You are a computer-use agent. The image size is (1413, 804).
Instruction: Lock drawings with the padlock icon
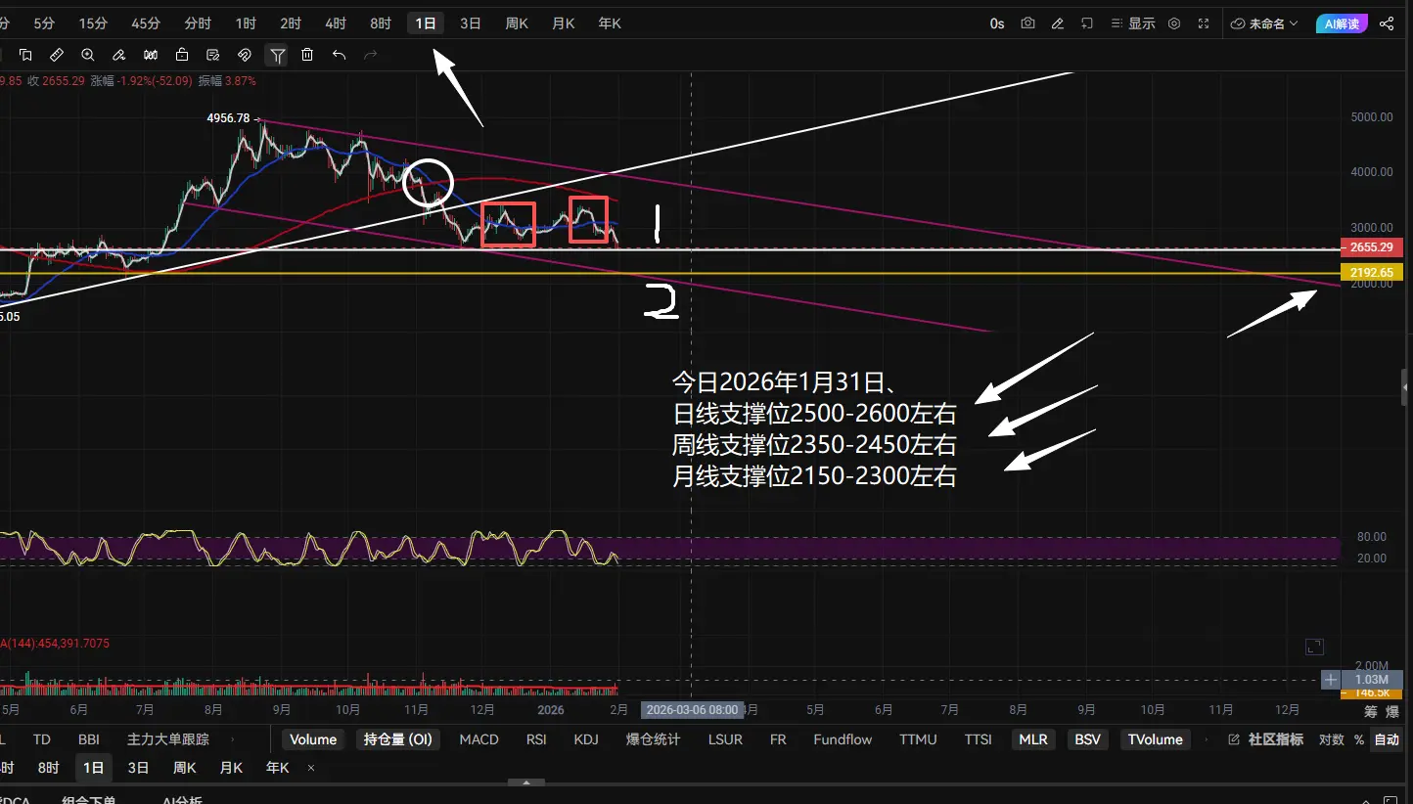[182, 55]
